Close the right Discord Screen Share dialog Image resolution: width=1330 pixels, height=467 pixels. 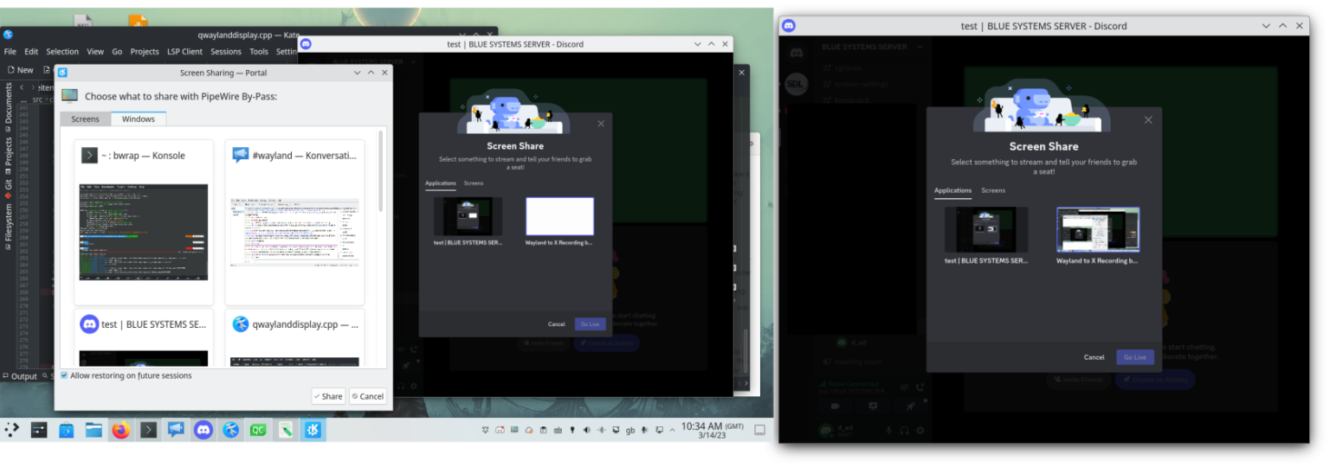(1148, 120)
